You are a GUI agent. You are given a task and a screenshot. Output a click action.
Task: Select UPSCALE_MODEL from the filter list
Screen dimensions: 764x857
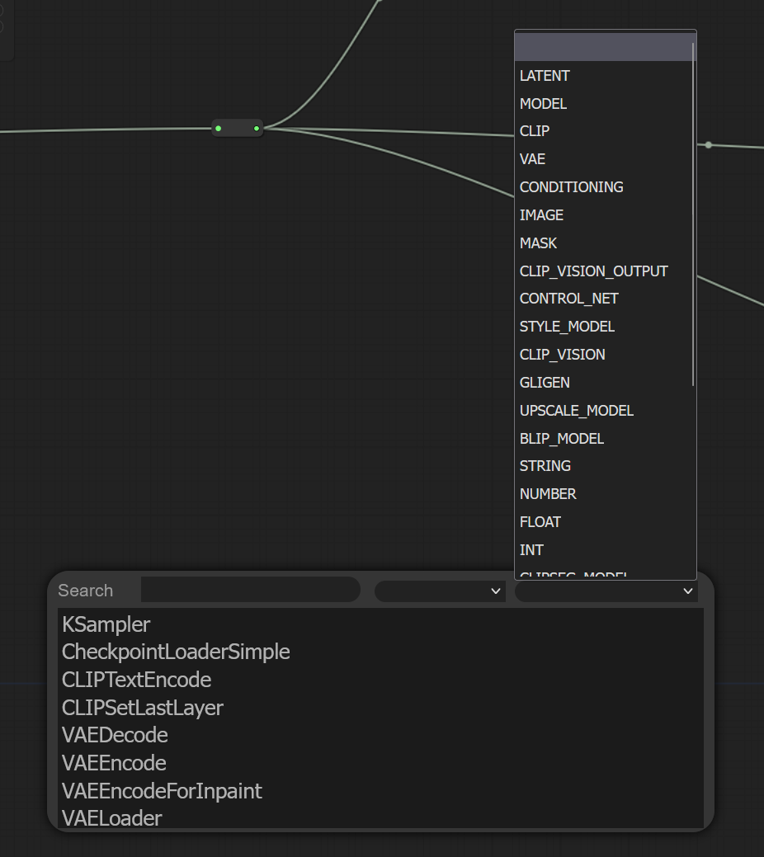point(576,411)
